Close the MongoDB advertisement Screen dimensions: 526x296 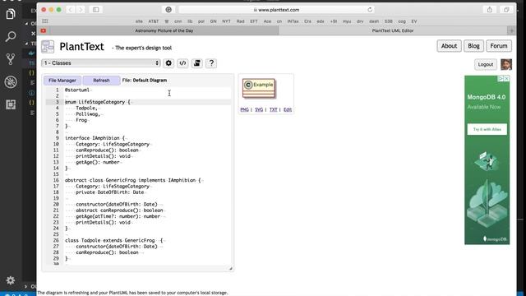(x=506, y=78)
